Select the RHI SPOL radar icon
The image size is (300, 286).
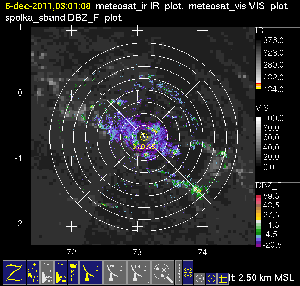click(115, 272)
